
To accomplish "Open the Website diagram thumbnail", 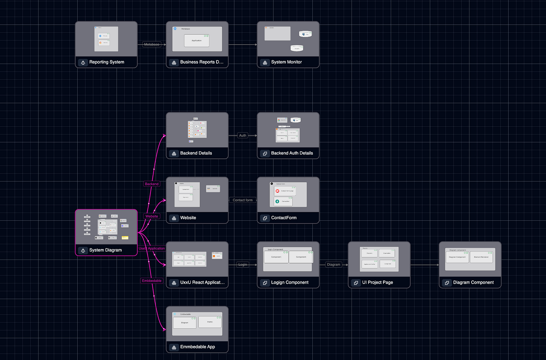I will [x=197, y=195].
